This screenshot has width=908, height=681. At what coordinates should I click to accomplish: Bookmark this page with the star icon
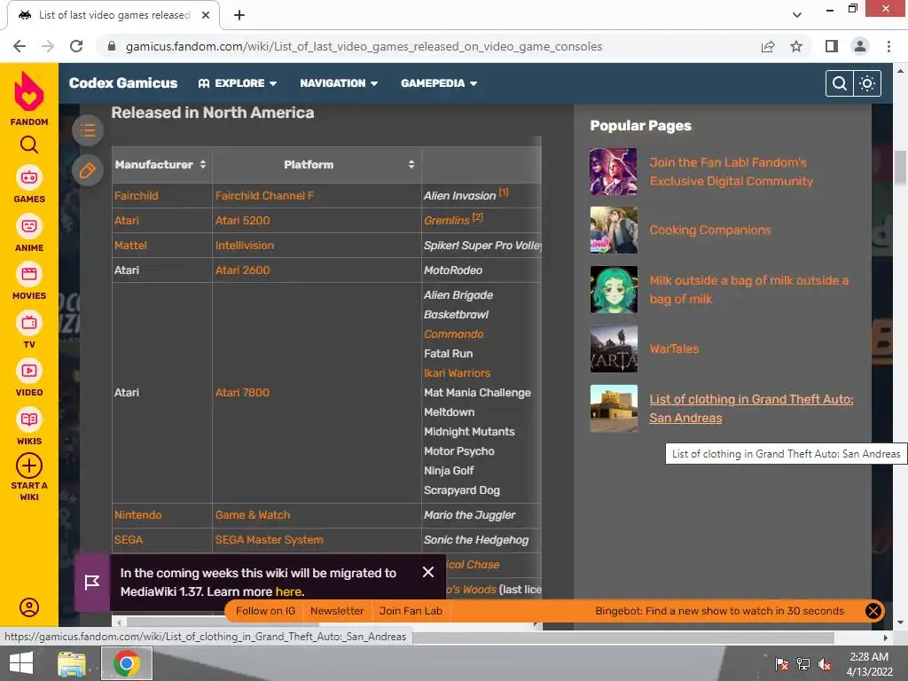(796, 46)
